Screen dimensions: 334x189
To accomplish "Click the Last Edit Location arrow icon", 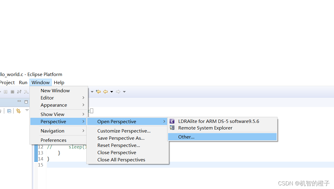I will click(x=98, y=92).
